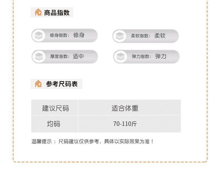Click the 柔软指数 label text
220x178 pixels.
[141, 36]
